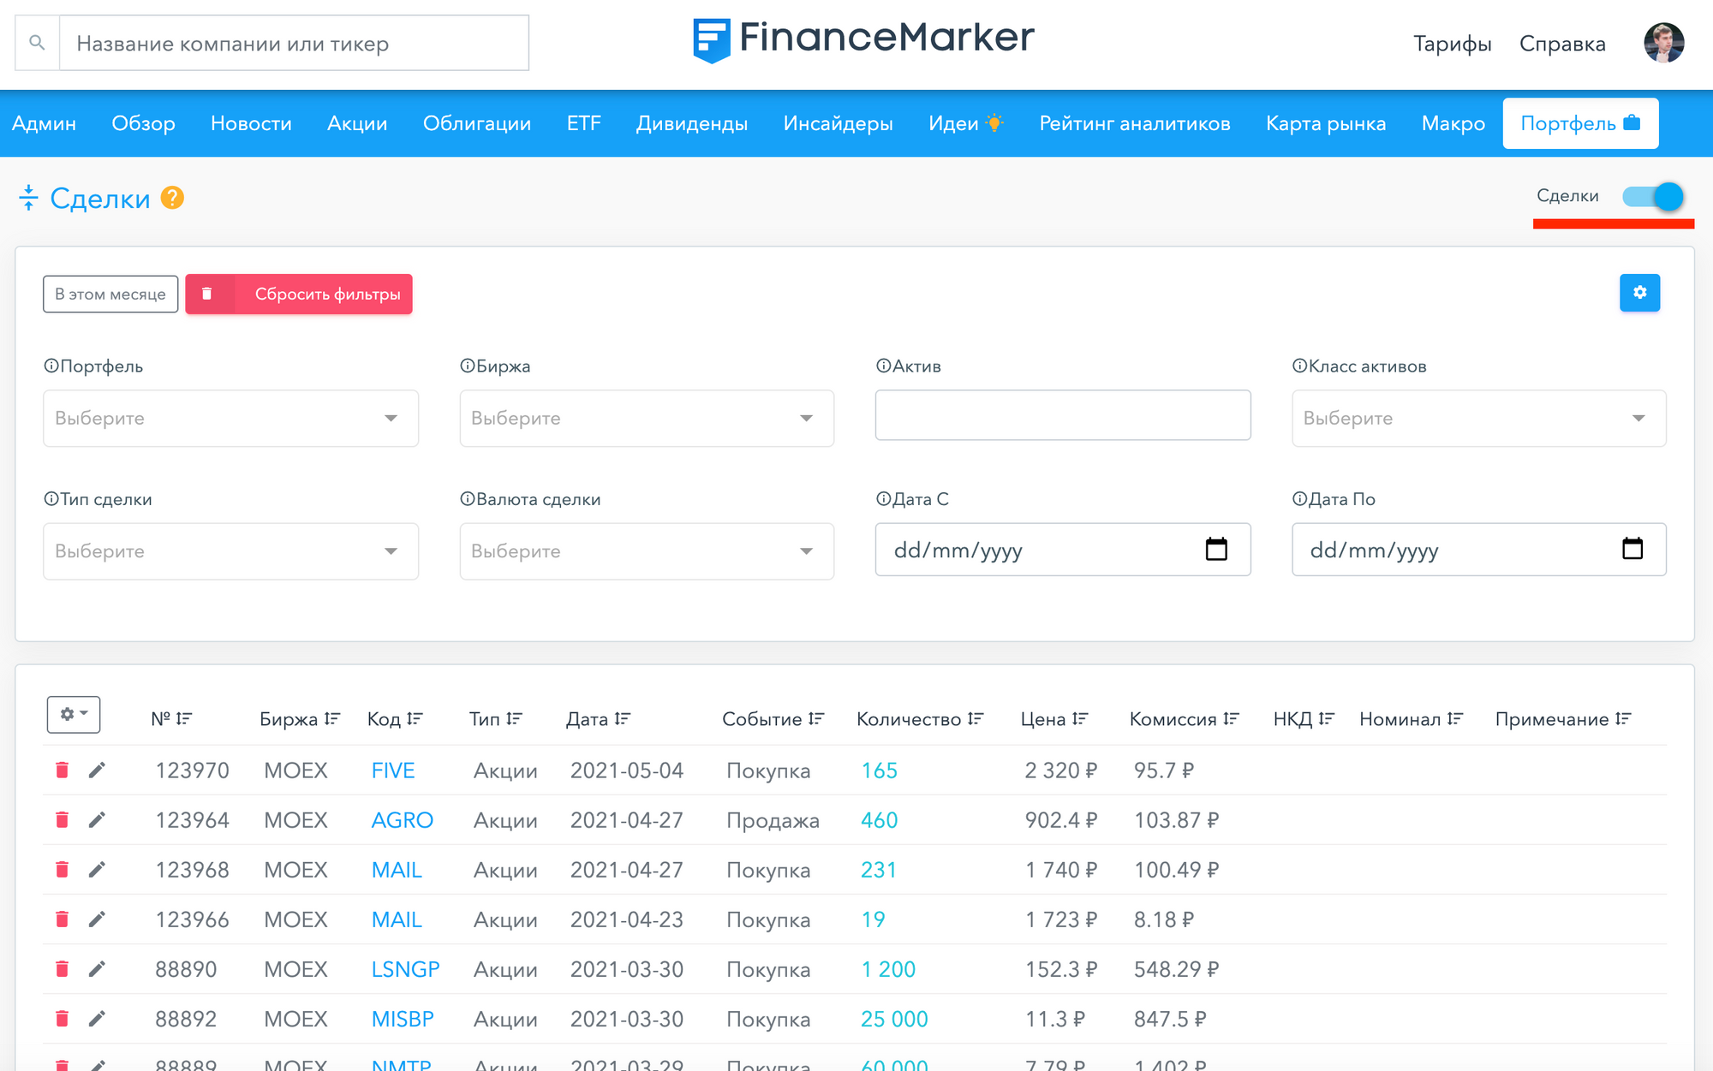Edit deal 88892 with pencil icon
Viewport: 1713px width, 1071px height.
(x=97, y=1018)
